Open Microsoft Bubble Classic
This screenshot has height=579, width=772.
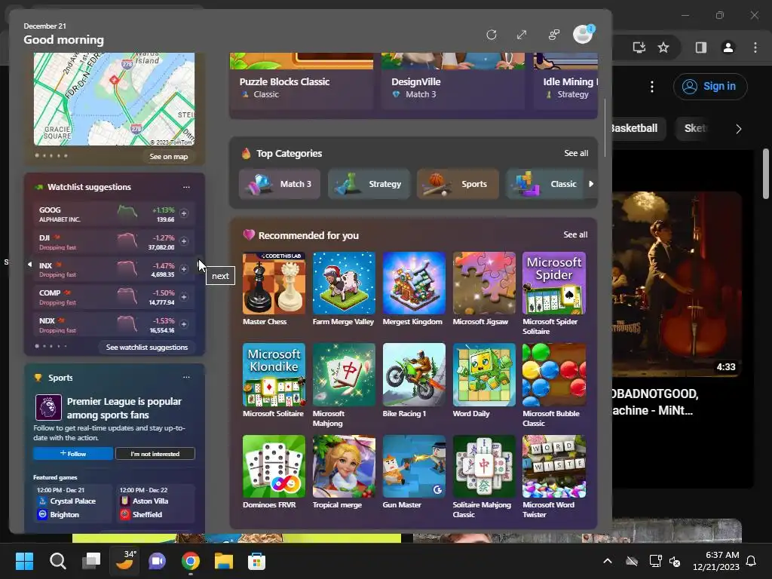[x=554, y=385]
